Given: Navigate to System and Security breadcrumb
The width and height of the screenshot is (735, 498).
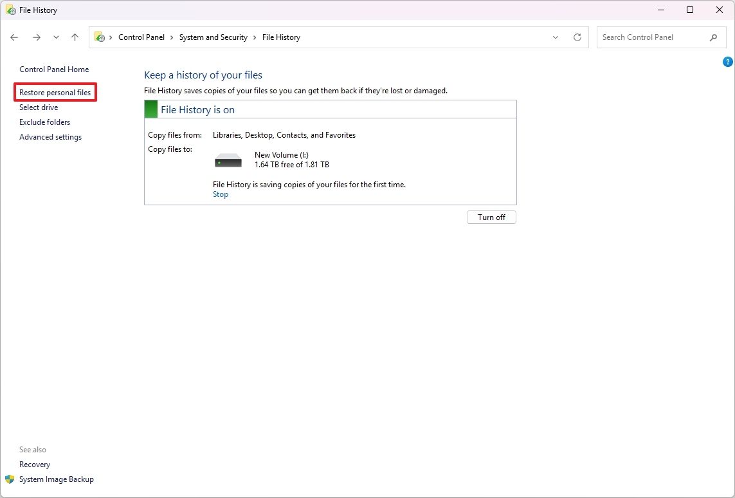Looking at the screenshot, I should click(213, 37).
